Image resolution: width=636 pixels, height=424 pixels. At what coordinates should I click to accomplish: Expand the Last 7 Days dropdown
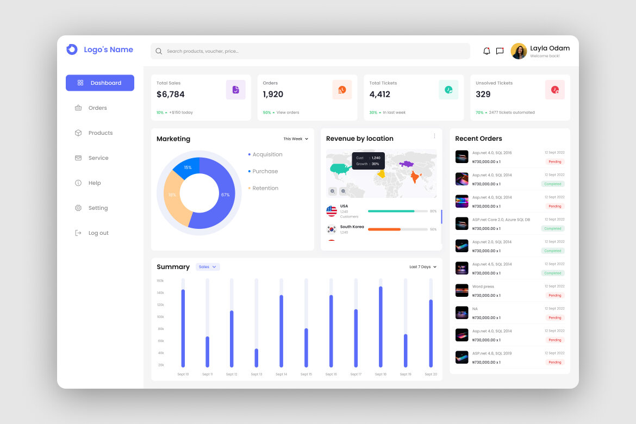422,266
